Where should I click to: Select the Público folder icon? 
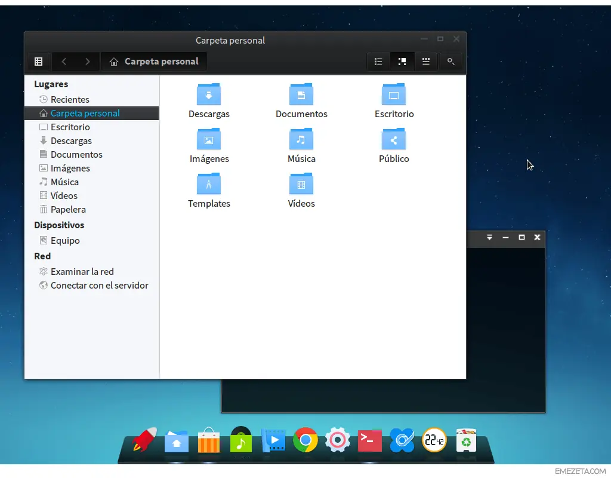point(394,139)
